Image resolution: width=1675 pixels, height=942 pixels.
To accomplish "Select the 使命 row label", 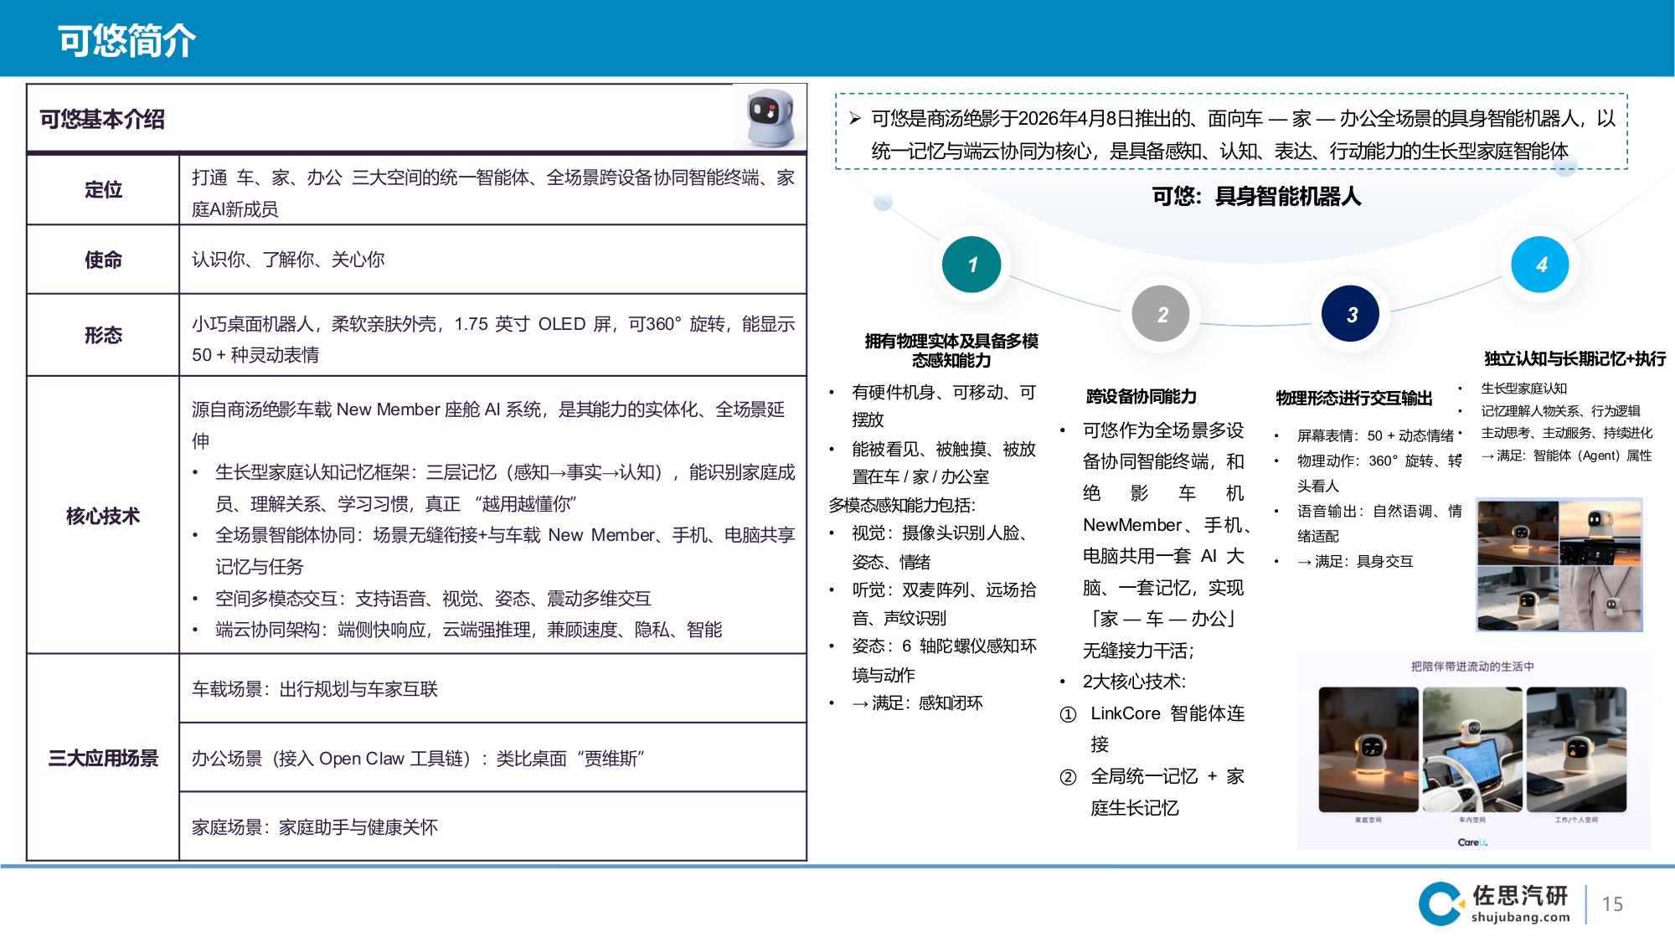I will (x=103, y=260).
